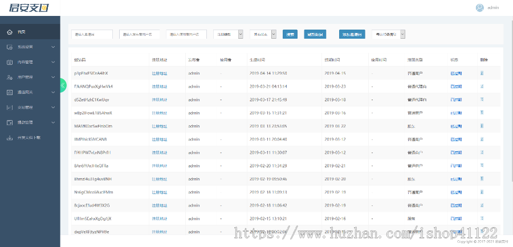Open the 注册类型 registration type dropdown
Viewport: 513px width, 247px height.
tap(228, 34)
